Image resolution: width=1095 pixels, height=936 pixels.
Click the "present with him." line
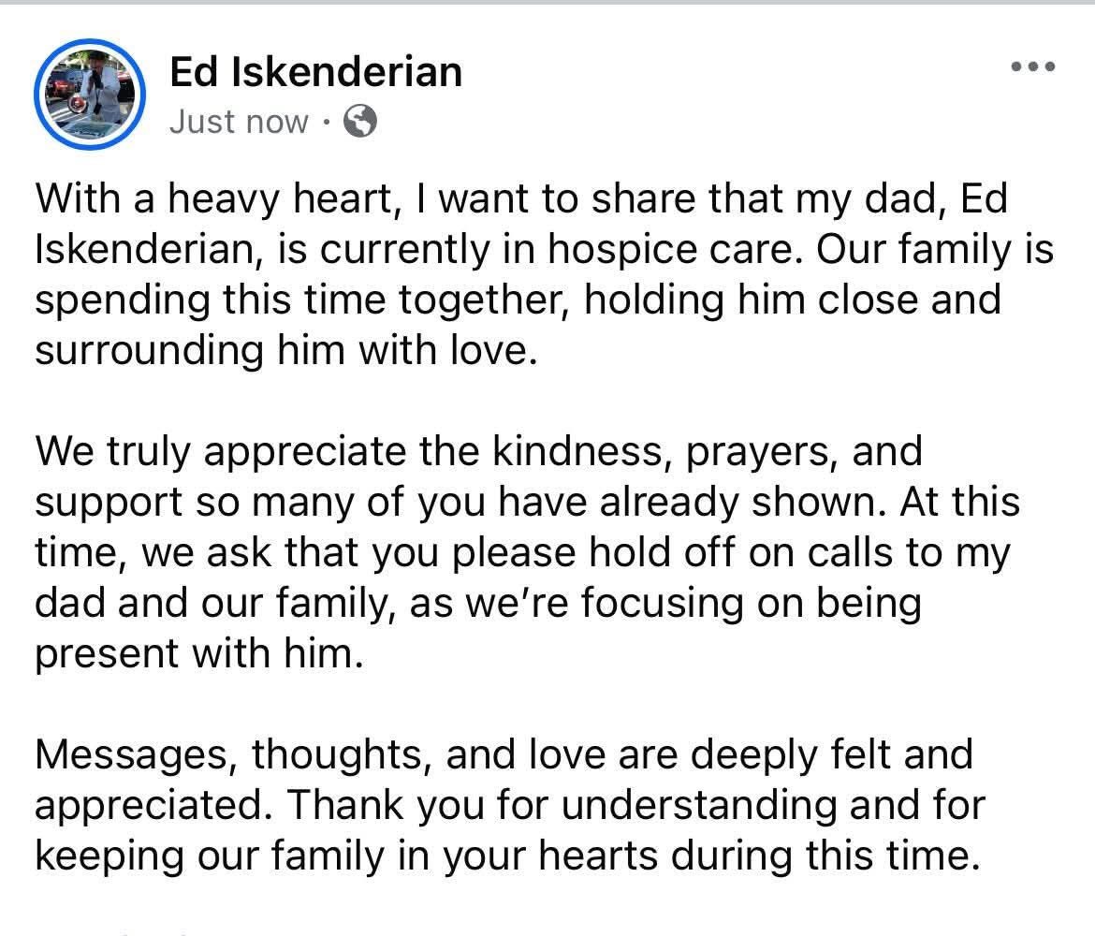[x=197, y=652]
